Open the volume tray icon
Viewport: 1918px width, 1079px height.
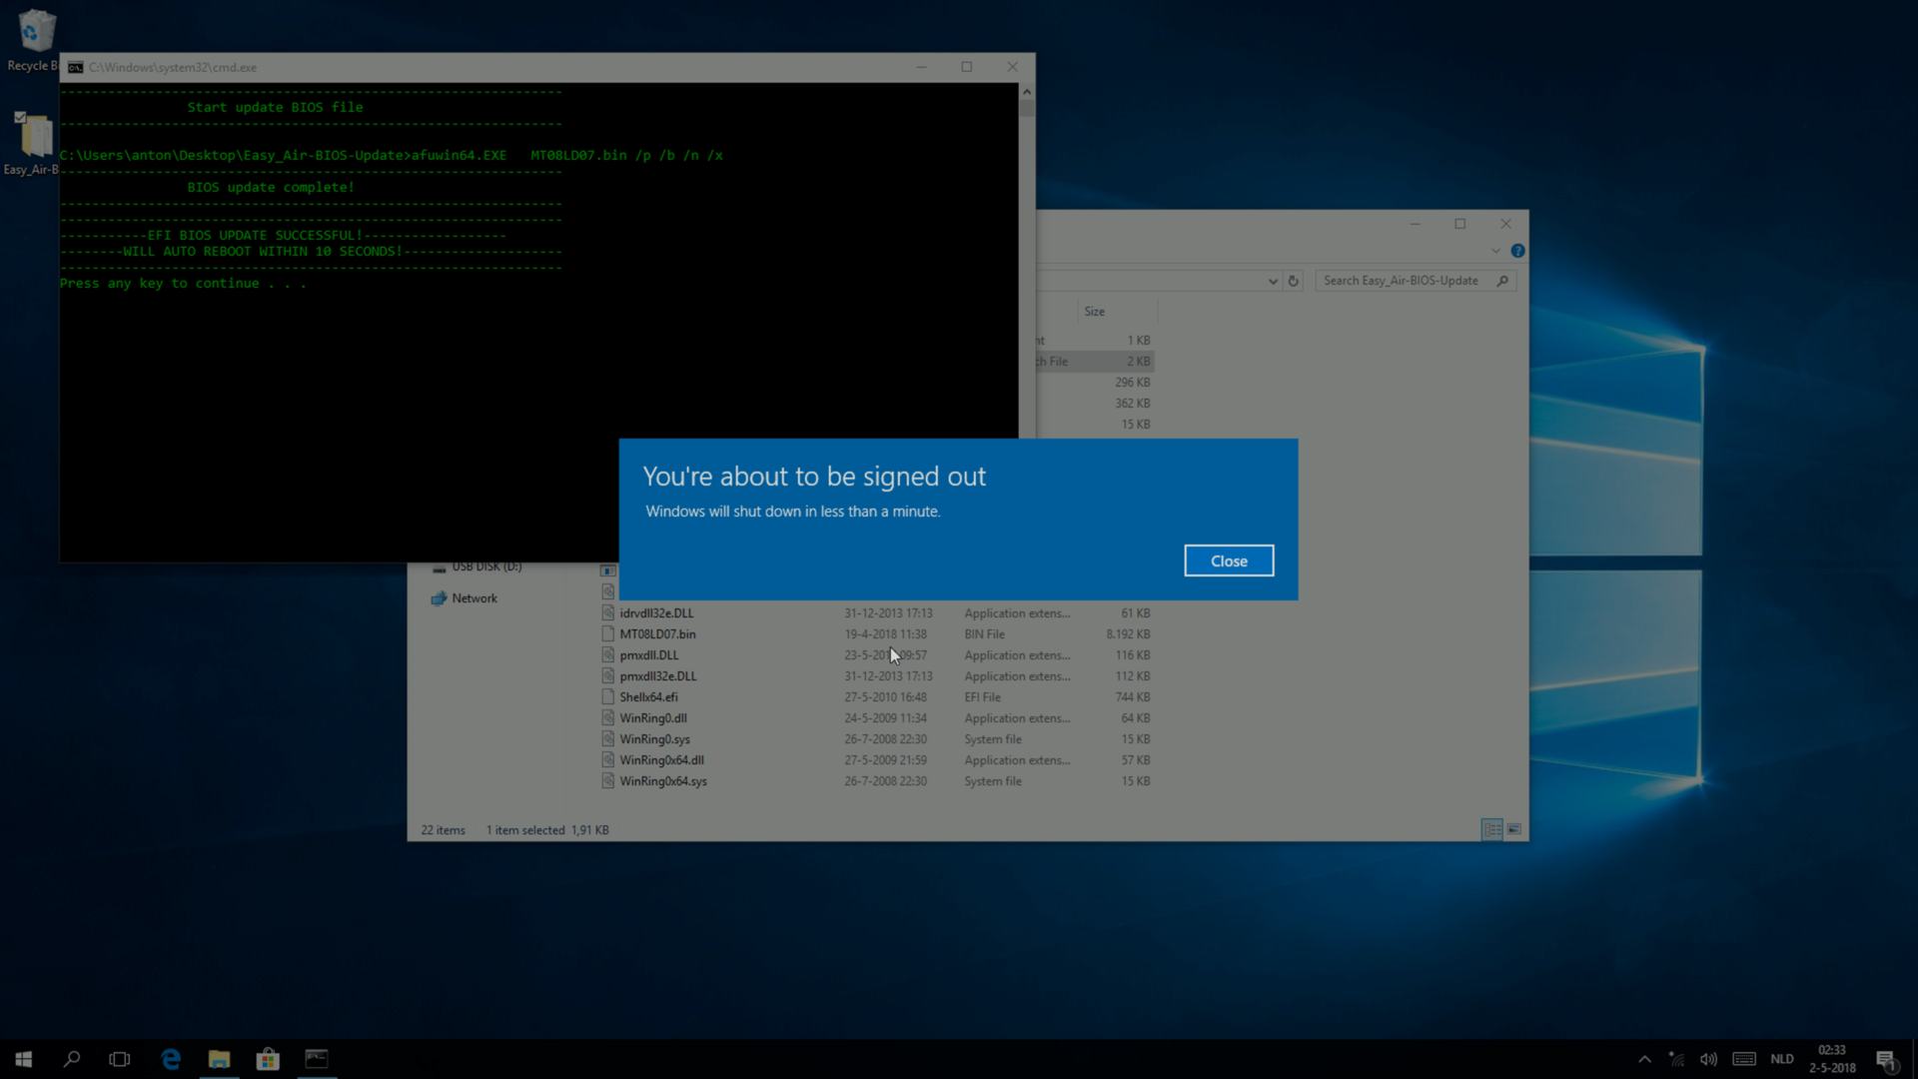pos(1709,1059)
